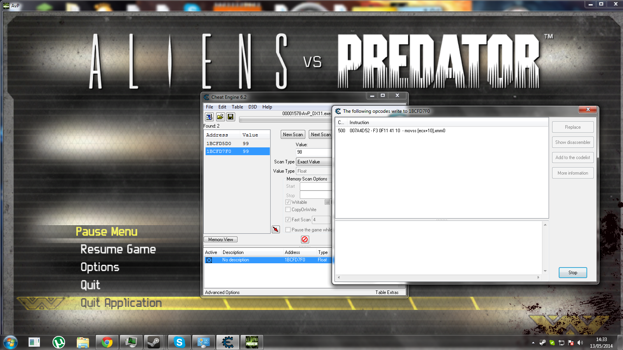Open Skype from the taskbar
Viewport: 623px width, 350px height.
(179, 342)
